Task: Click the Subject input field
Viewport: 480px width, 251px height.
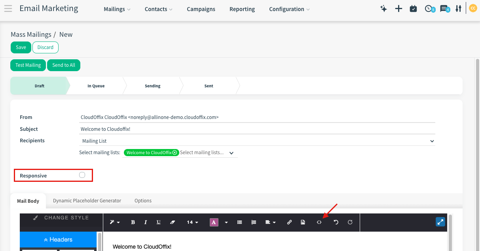Action: click(x=257, y=129)
